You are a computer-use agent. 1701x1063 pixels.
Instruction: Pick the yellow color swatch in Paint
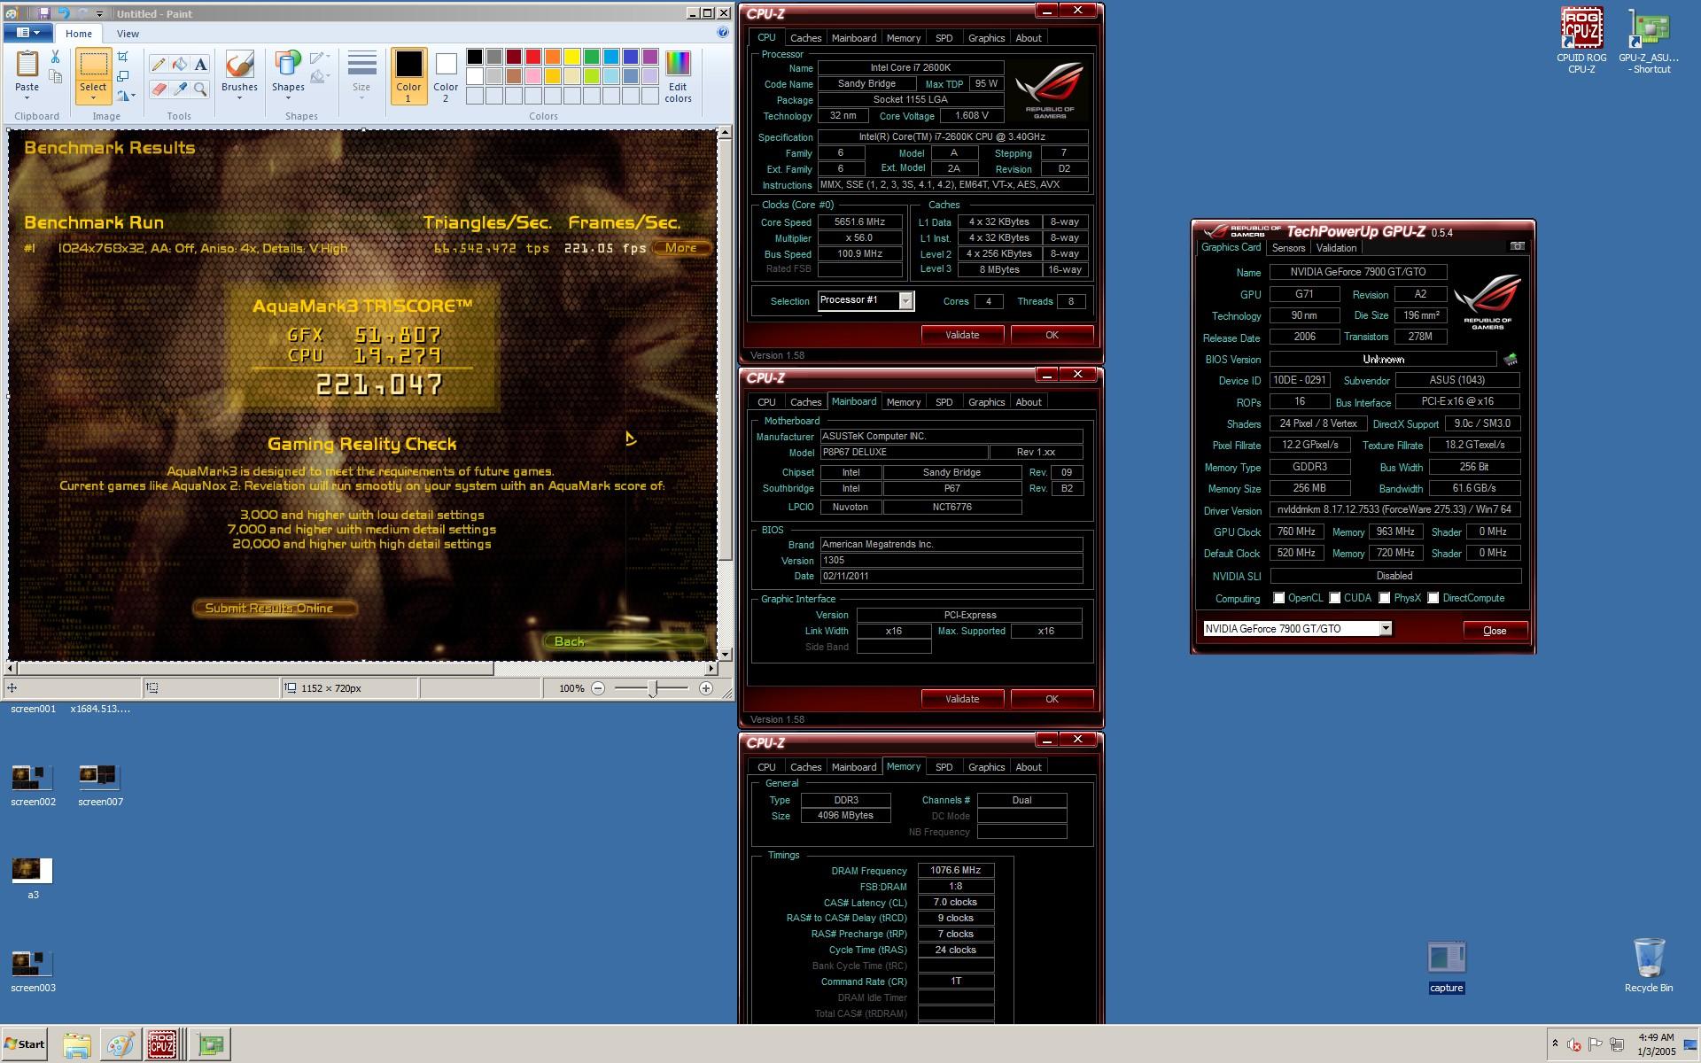click(572, 57)
